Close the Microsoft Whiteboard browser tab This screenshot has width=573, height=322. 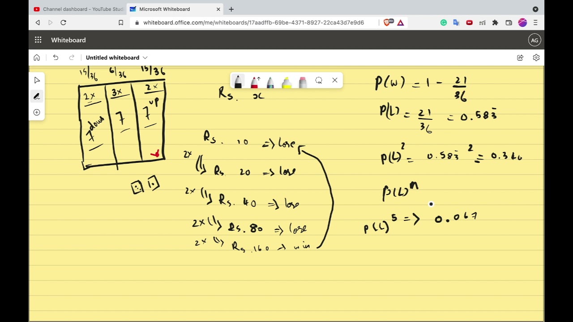[218, 9]
